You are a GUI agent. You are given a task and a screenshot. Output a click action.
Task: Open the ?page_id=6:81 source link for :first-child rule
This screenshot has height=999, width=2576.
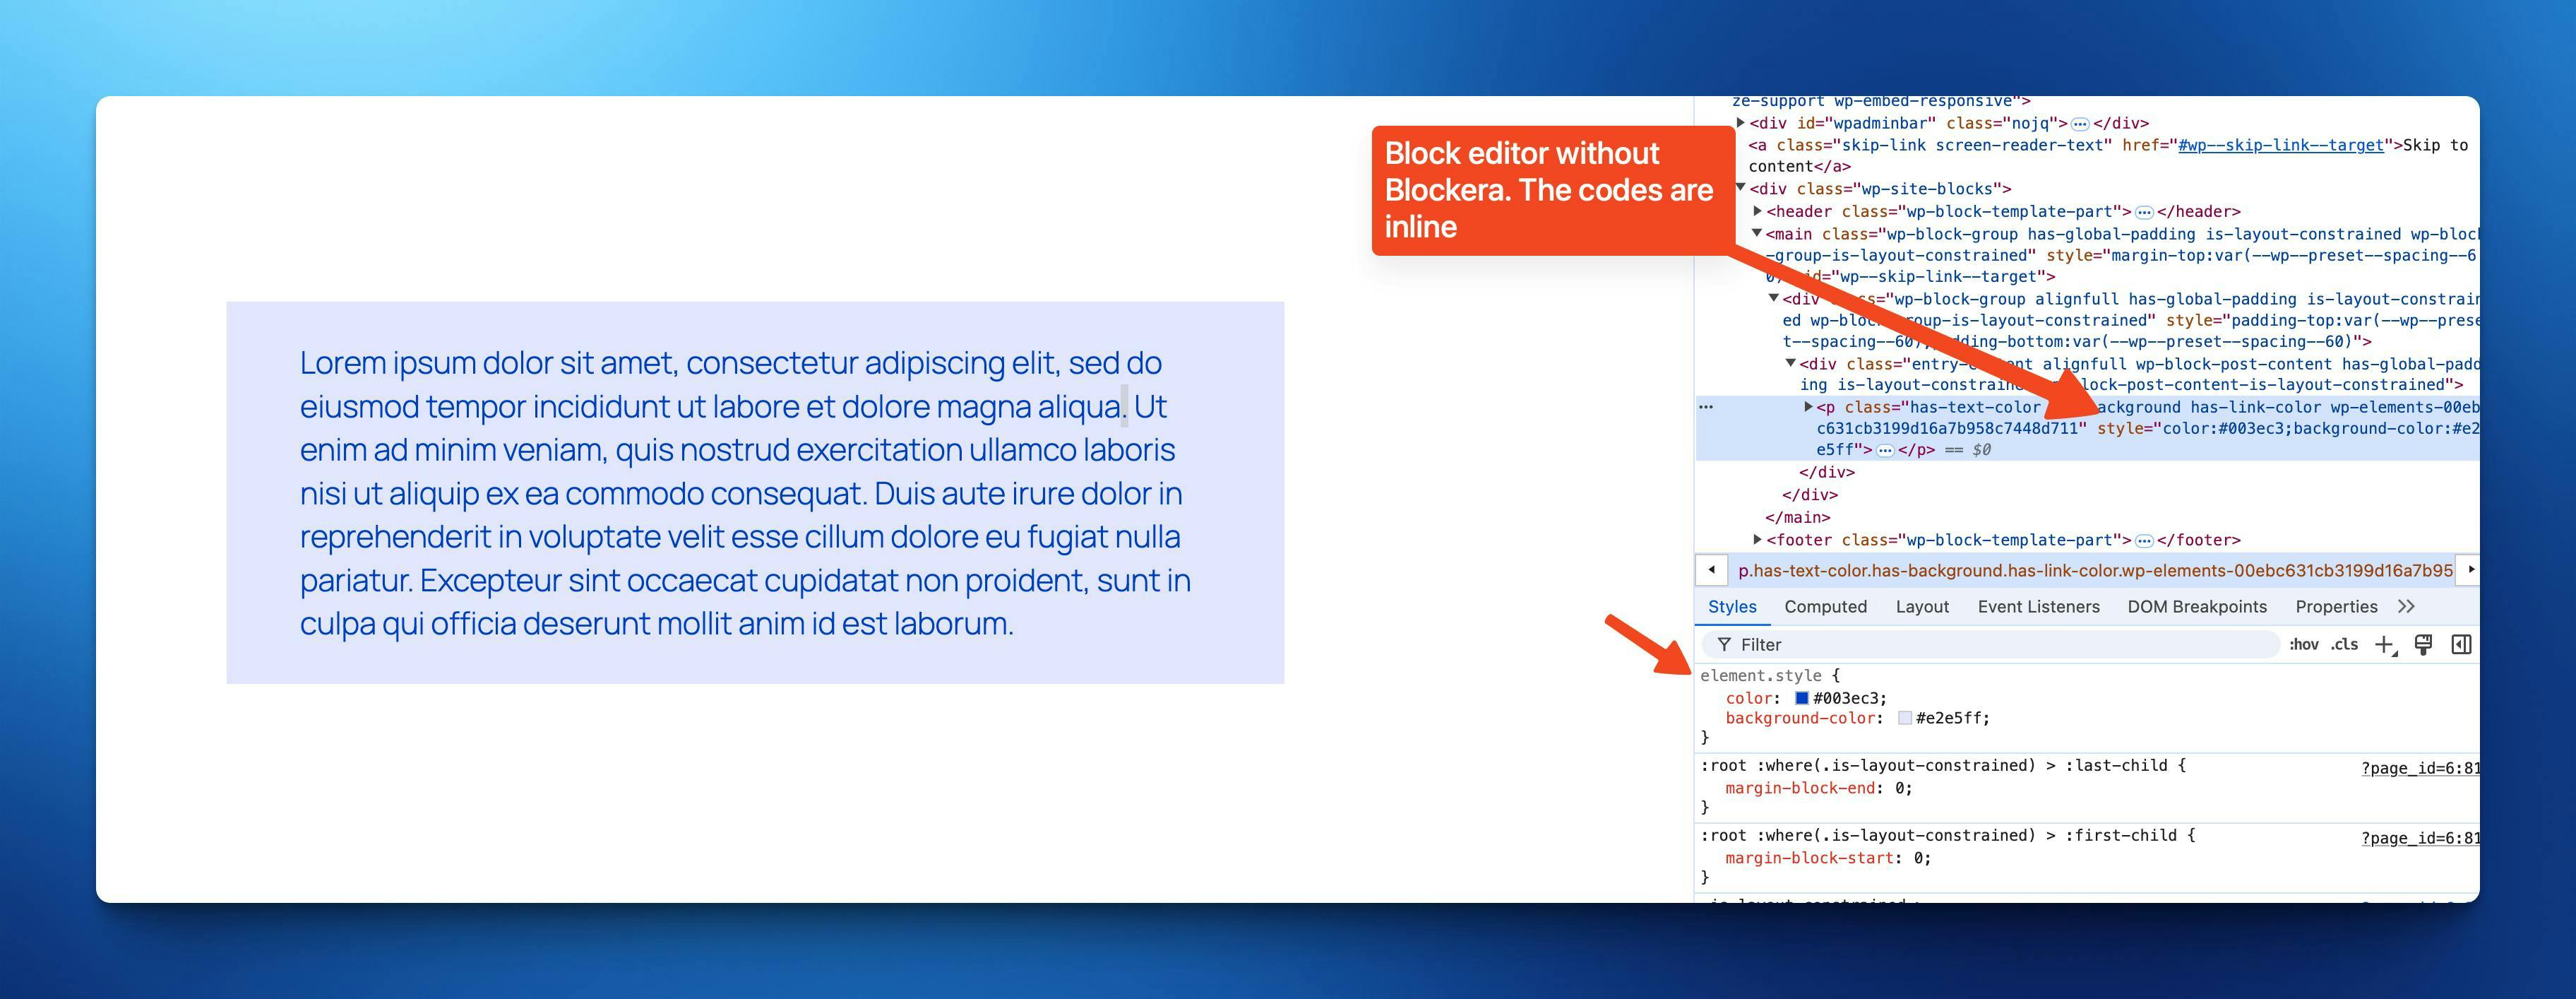2420,839
